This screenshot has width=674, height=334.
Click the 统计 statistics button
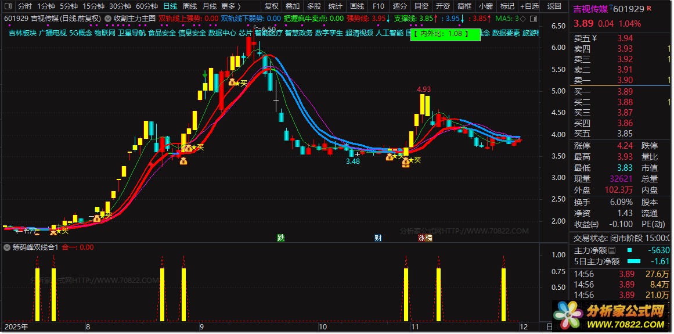click(336, 6)
